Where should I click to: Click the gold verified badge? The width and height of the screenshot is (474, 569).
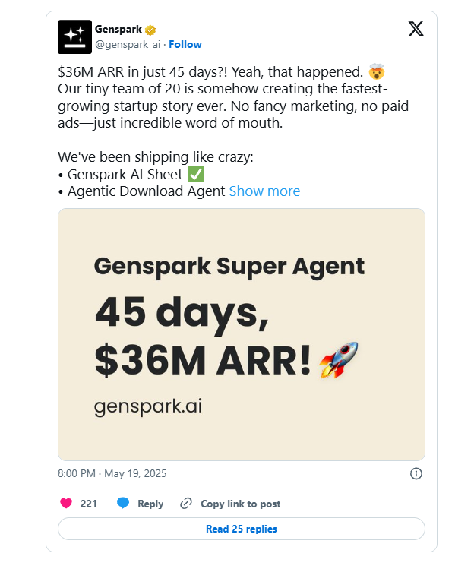click(x=150, y=30)
